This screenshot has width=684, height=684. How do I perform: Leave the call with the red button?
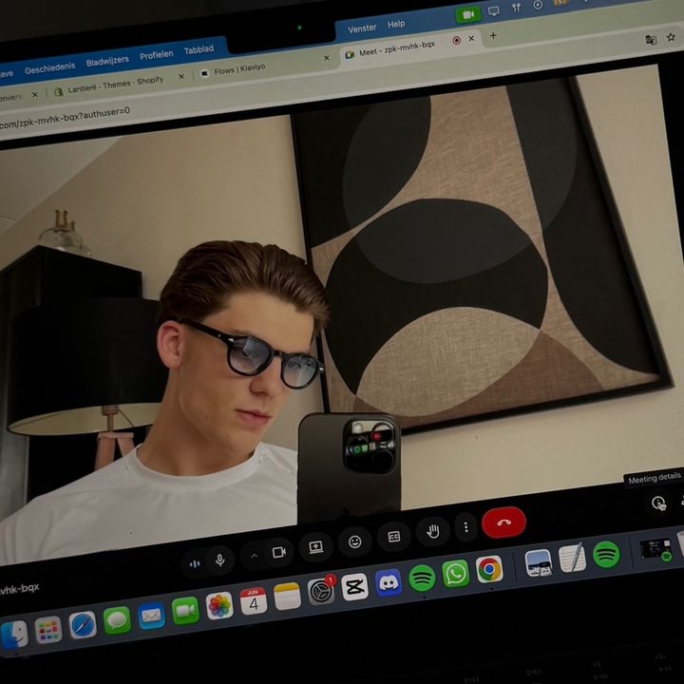(503, 522)
